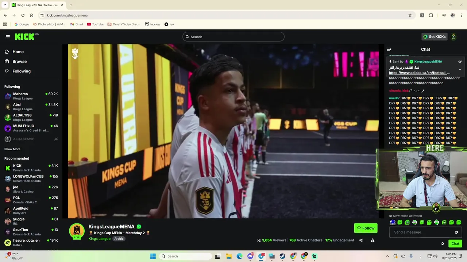Click chcoda_kick username in chat
This screenshot has height=262, width=467.
coord(399,91)
